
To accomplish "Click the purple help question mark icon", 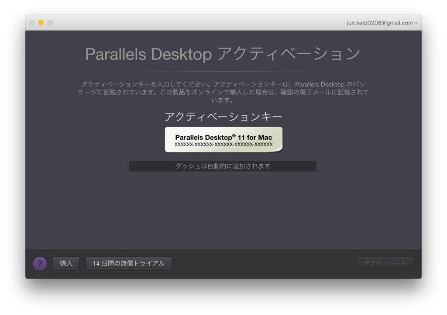I will pyautogui.click(x=40, y=263).
